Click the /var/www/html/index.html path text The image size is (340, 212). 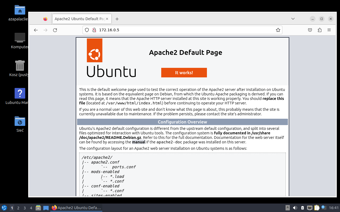(134, 103)
